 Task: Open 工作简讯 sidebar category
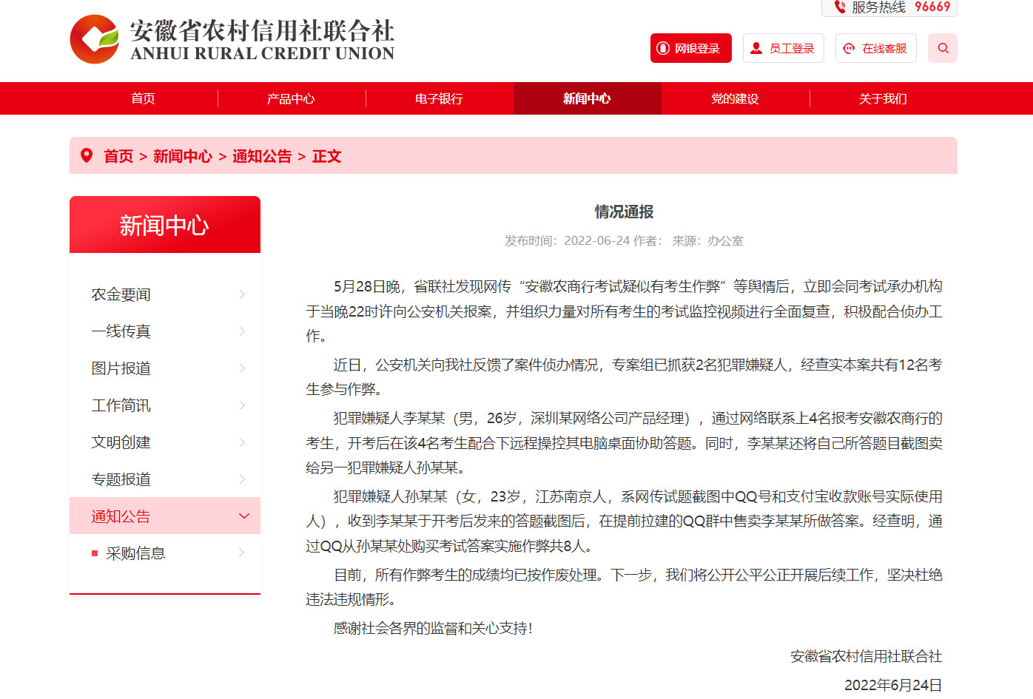pyautogui.click(x=165, y=405)
